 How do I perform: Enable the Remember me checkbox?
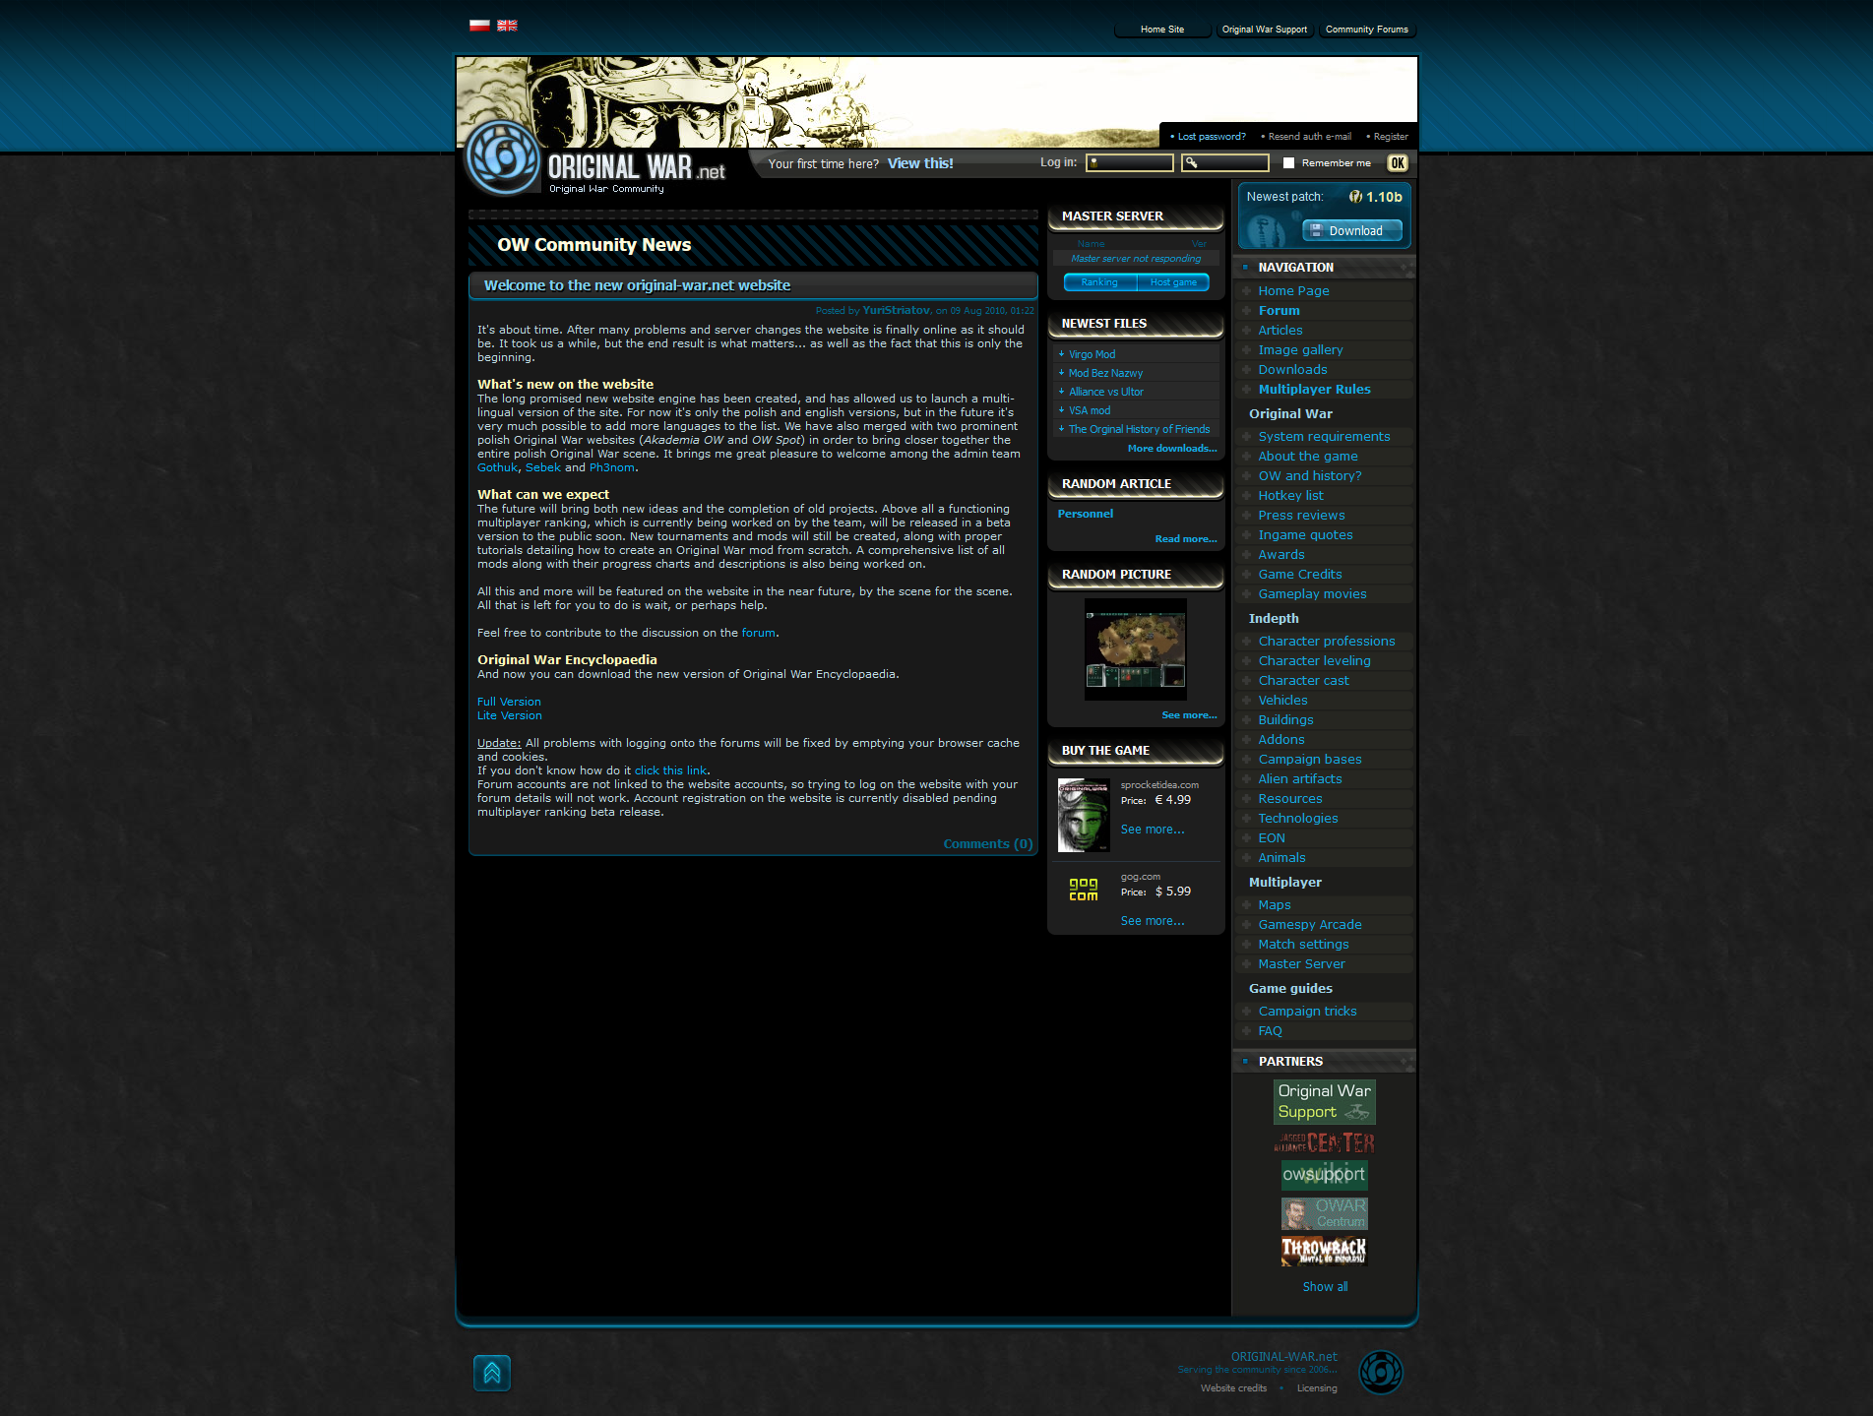tap(1288, 163)
